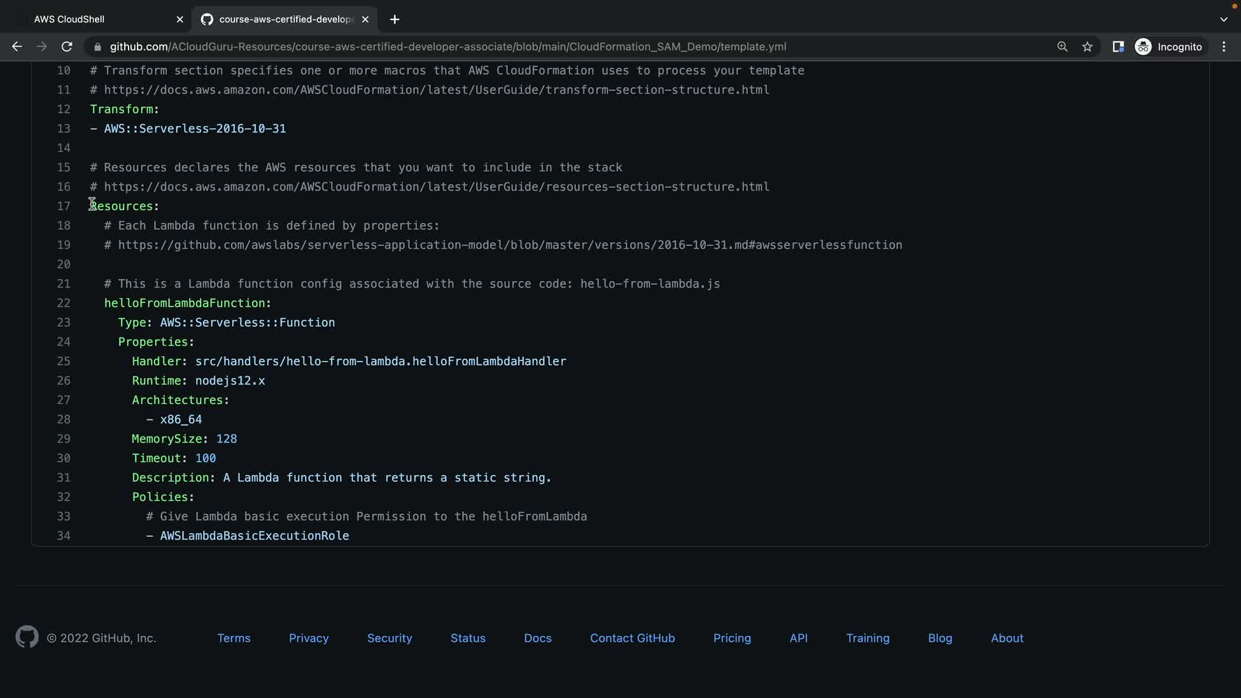Click the Incognito profile indicator
This screenshot has height=698, width=1241.
[1169, 47]
